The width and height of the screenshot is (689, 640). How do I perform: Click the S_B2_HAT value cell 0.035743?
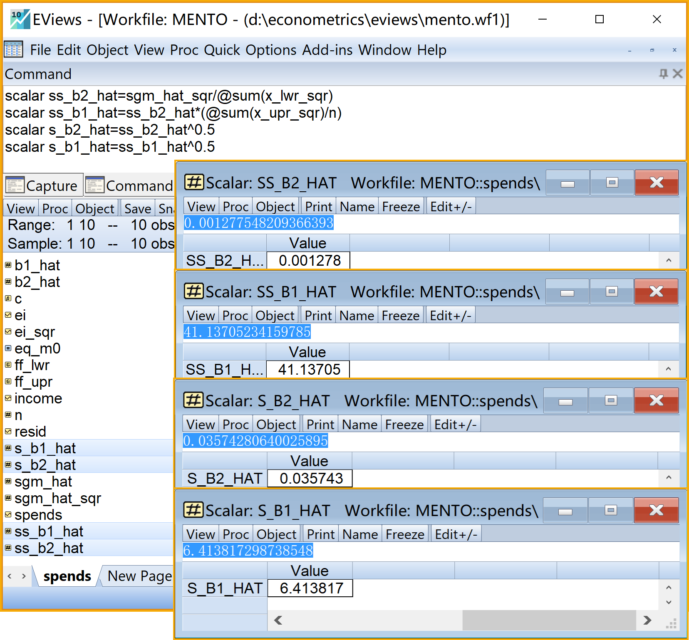click(x=310, y=478)
